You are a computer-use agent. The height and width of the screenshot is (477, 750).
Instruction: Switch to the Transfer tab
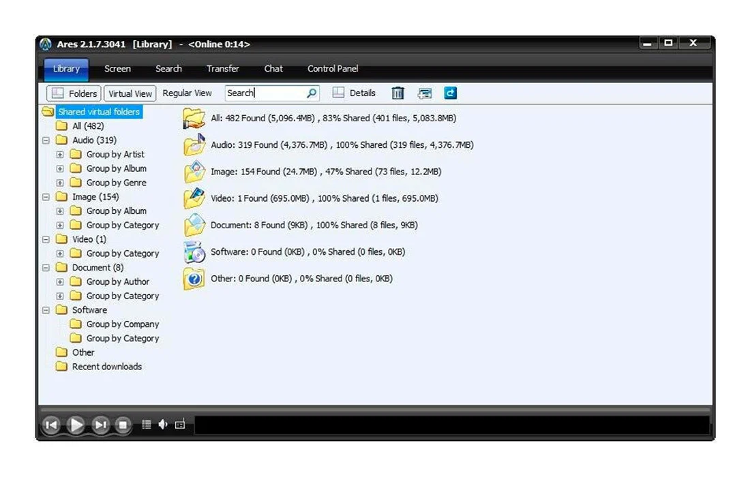pos(223,69)
